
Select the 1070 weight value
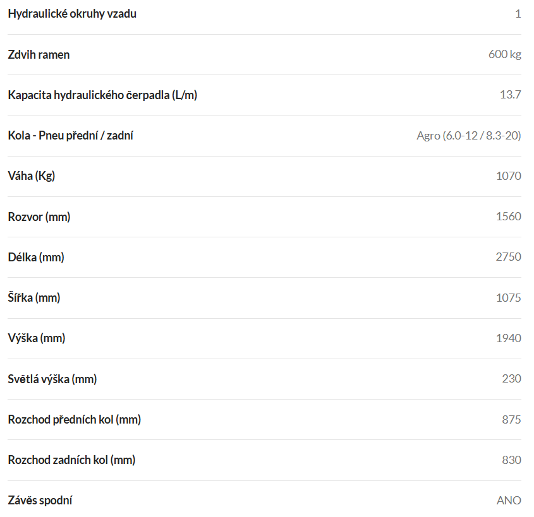pyautogui.click(x=509, y=176)
